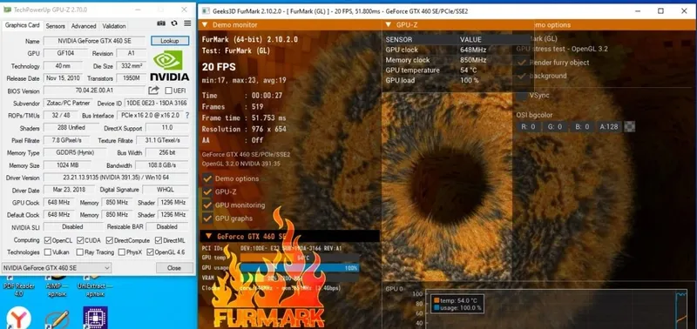Image resolution: width=697 pixels, height=329 pixels.
Task: Click the Bandwidth 108.8 GB/s field
Action: (162, 165)
